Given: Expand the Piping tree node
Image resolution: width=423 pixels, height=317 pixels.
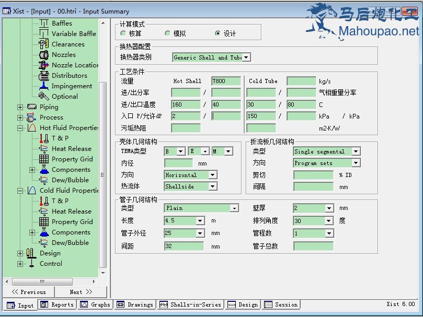Looking at the screenshot, I should [x=20, y=107].
